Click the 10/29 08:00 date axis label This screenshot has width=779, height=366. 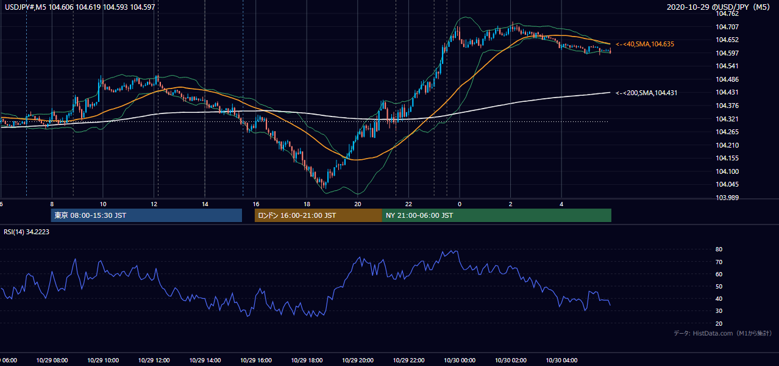pyautogui.click(x=52, y=361)
